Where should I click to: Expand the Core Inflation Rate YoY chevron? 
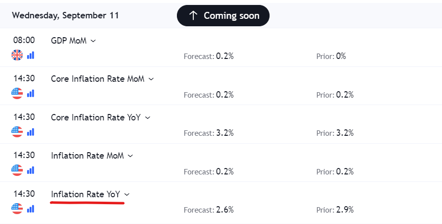tap(148, 118)
